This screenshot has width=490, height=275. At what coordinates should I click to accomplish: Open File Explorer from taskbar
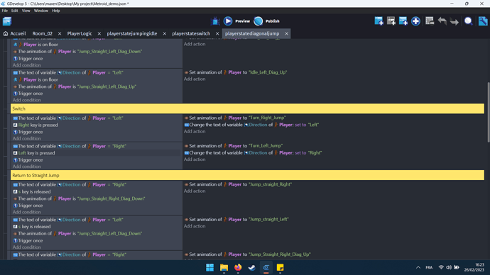tap(224, 267)
